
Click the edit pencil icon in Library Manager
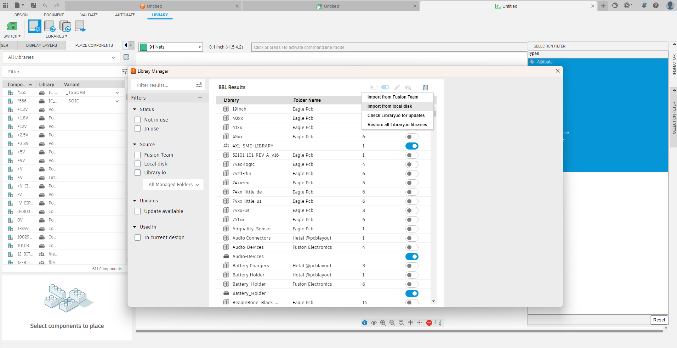coord(397,88)
